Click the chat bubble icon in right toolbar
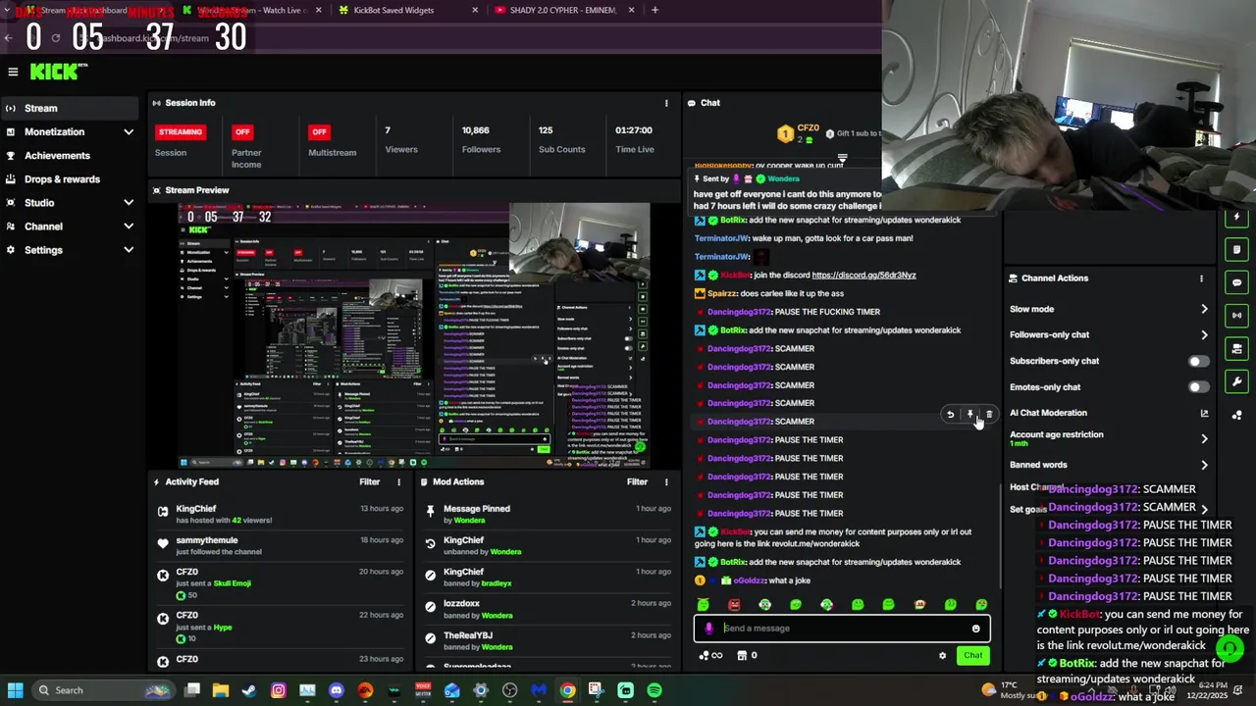1256x706 pixels. (1236, 283)
